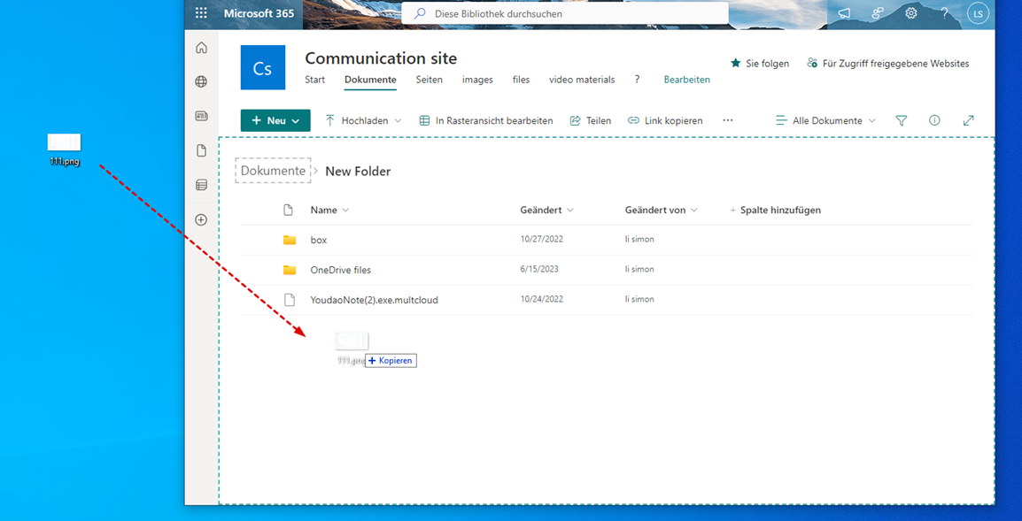
Task: Click the Teilen button
Action: 590,120
